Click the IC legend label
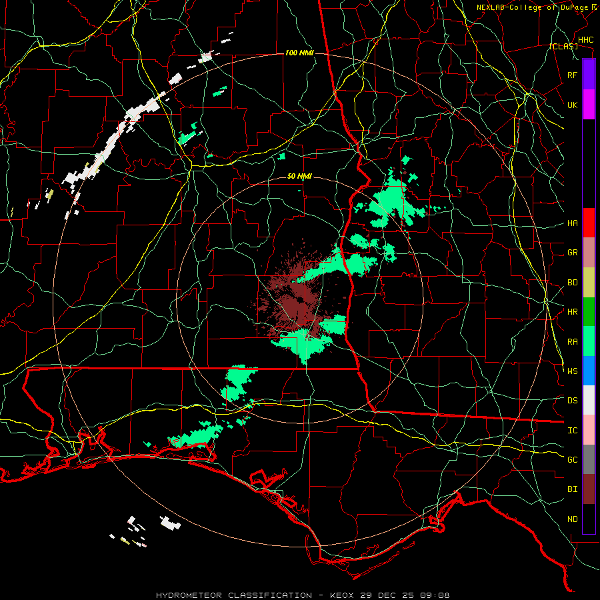 (x=572, y=431)
